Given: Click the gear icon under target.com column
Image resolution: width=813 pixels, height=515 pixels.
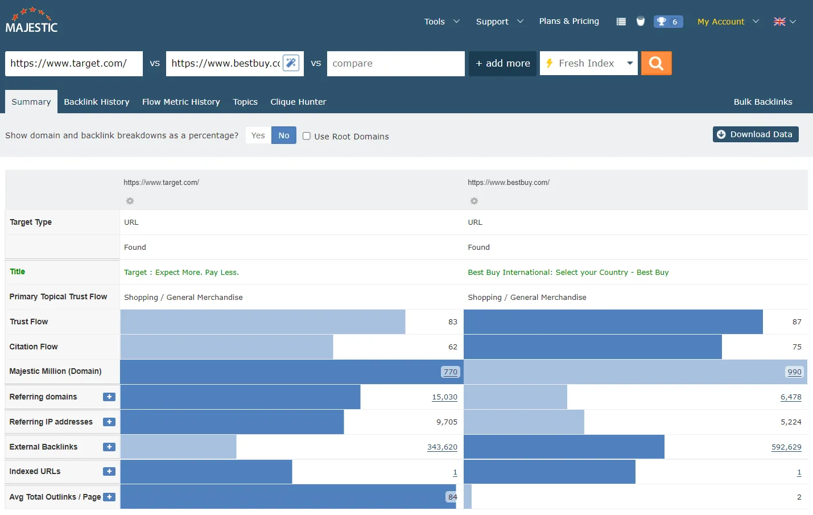Looking at the screenshot, I should tap(130, 201).
